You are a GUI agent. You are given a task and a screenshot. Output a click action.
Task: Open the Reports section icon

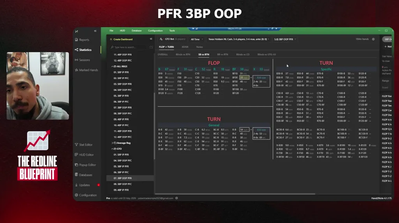pyautogui.click(x=76, y=40)
